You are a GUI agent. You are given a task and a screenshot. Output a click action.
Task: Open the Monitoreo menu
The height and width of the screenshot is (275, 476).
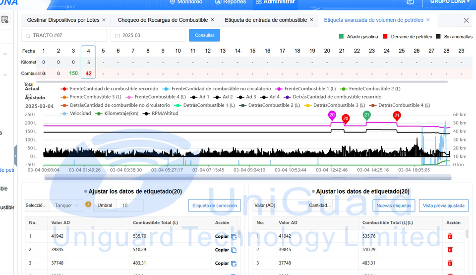[x=185, y=2]
